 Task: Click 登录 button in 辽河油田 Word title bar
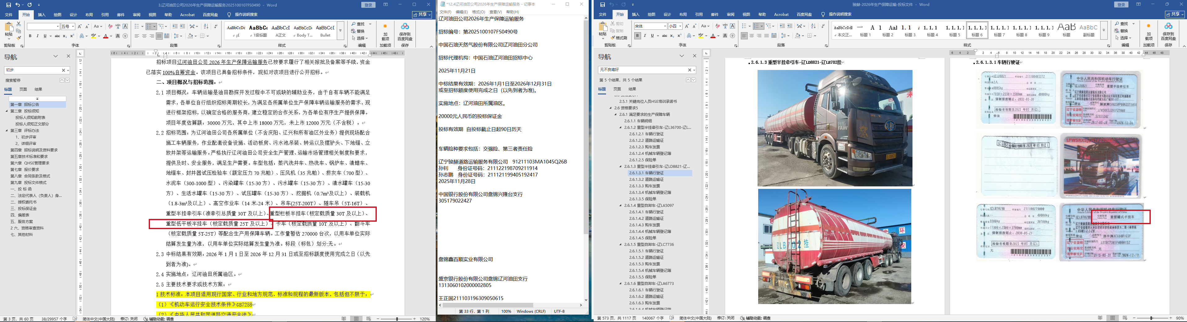tap(368, 5)
